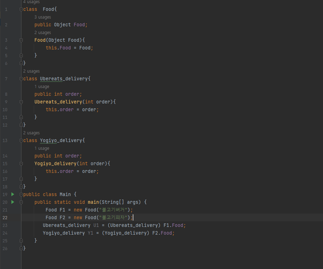Click variable Y1 on line 24

91,233
